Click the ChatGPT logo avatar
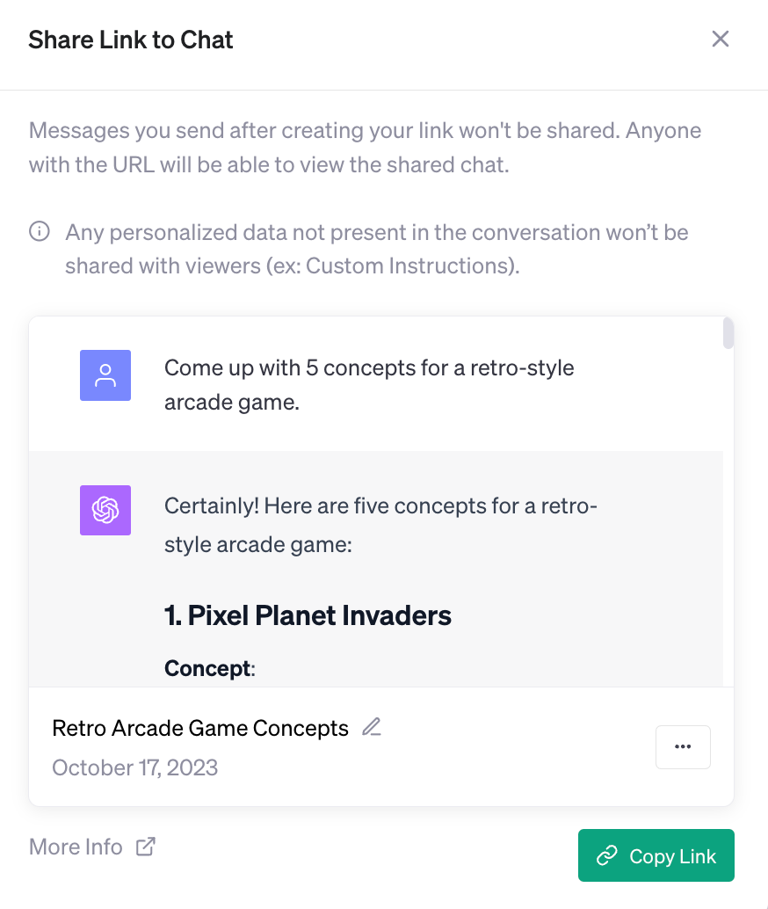Viewport: 768px width, 909px height. [x=105, y=510]
